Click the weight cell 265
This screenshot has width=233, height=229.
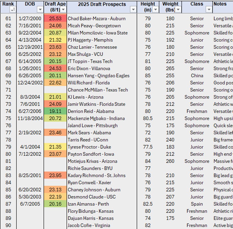170,68
